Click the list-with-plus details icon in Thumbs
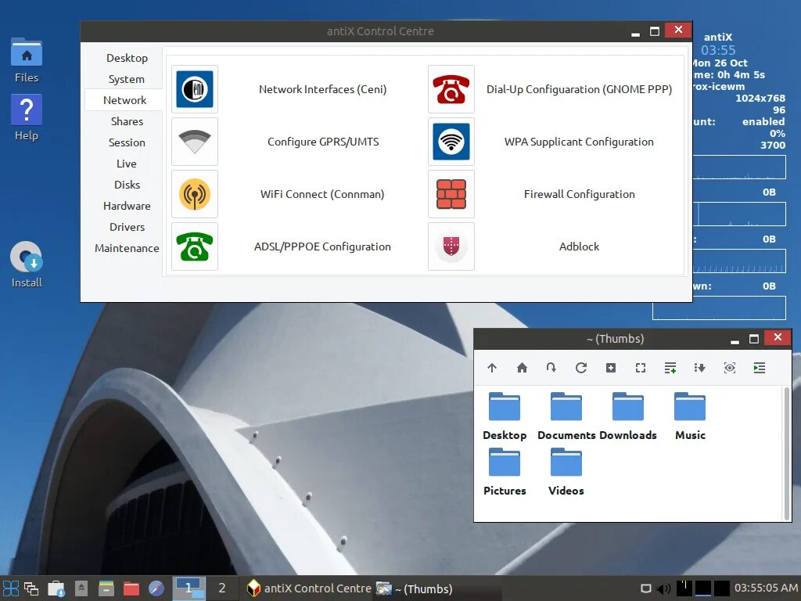The height and width of the screenshot is (601, 801). pos(670,368)
